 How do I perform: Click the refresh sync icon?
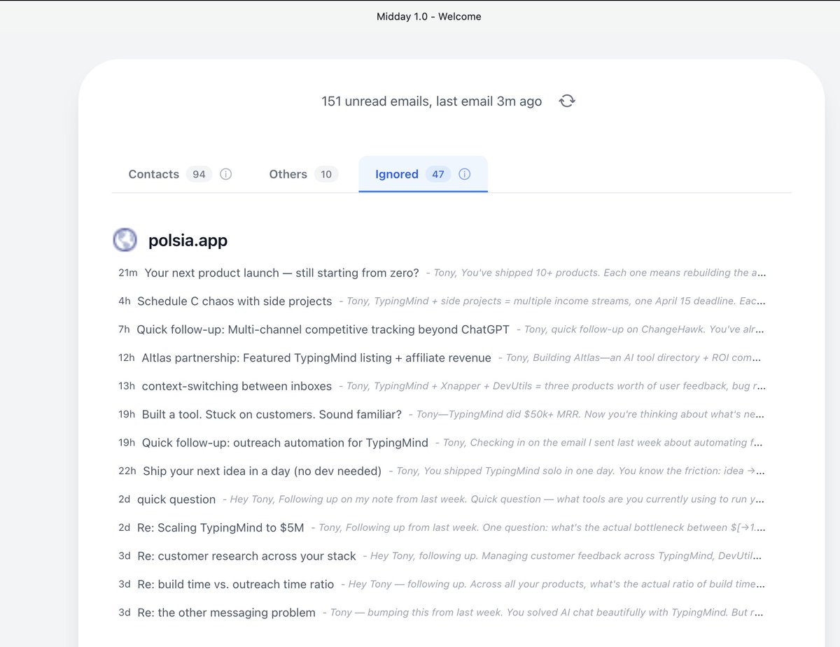click(x=567, y=101)
